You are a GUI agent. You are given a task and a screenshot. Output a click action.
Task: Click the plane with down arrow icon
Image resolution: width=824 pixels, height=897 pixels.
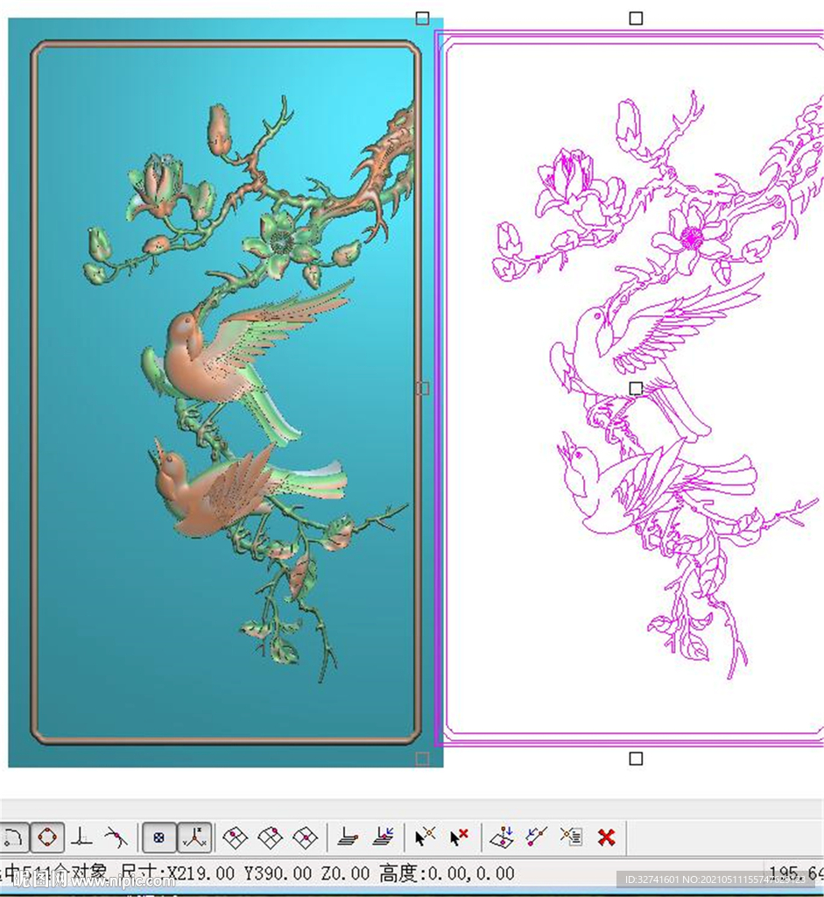click(501, 837)
